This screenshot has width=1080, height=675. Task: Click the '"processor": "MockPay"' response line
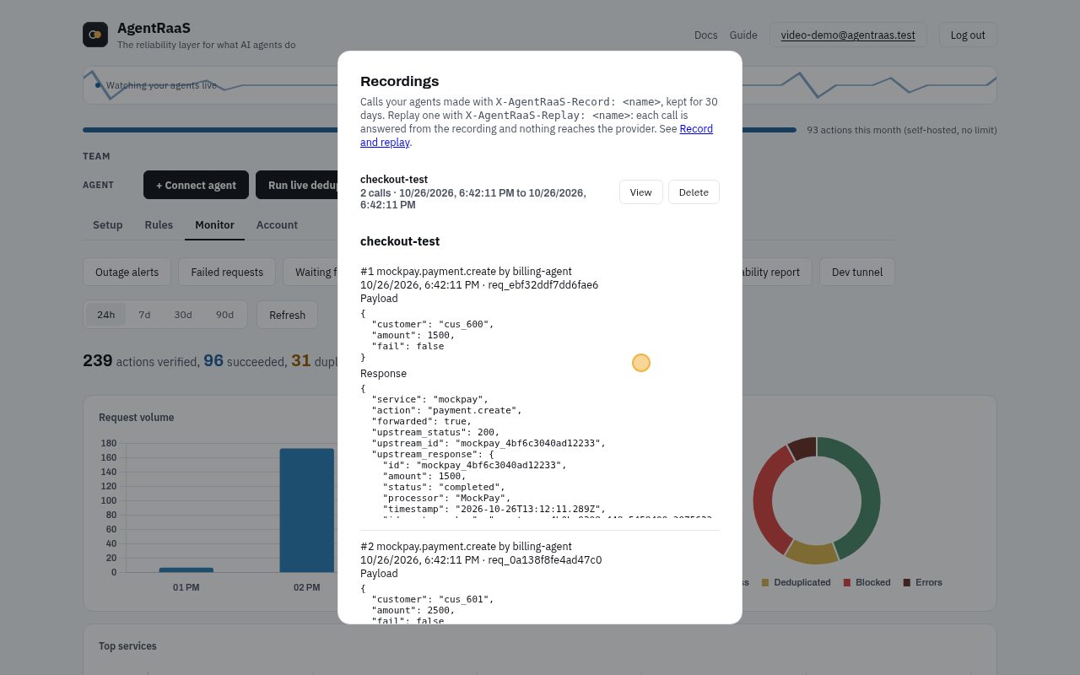click(x=446, y=498)
